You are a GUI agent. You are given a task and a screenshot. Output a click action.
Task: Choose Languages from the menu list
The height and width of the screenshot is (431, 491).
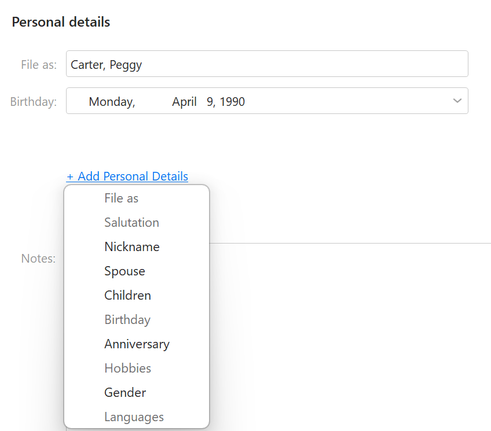pos(134,417)
